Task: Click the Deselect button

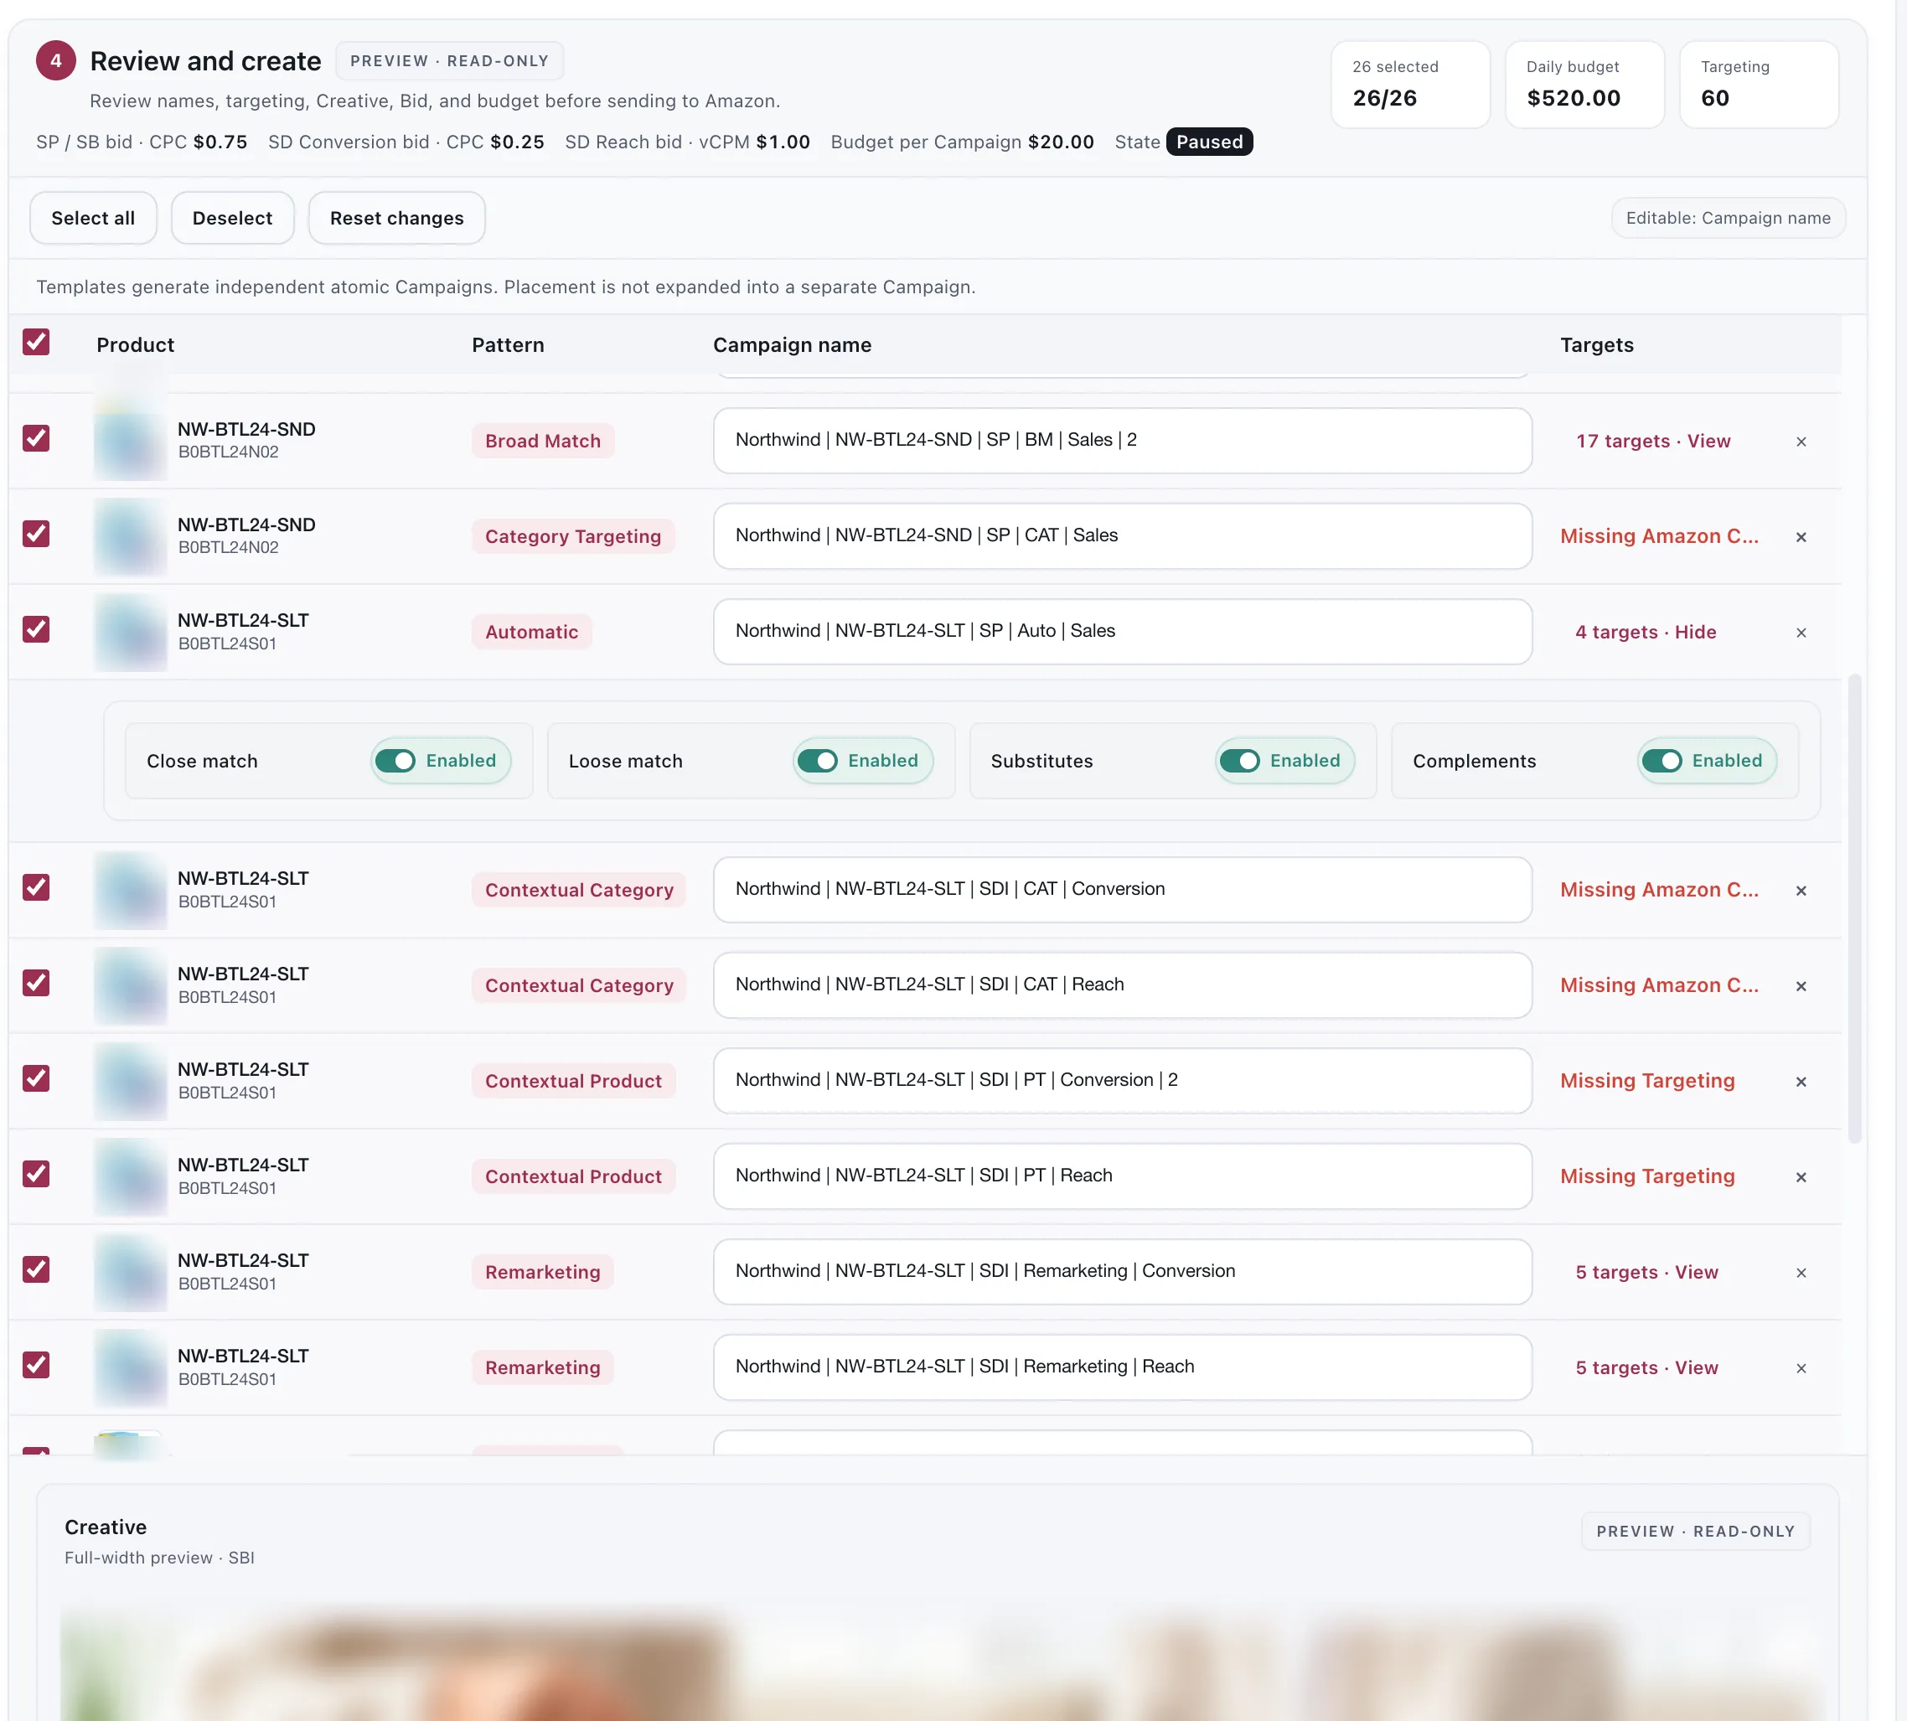Action: click(x=233, y=219)
